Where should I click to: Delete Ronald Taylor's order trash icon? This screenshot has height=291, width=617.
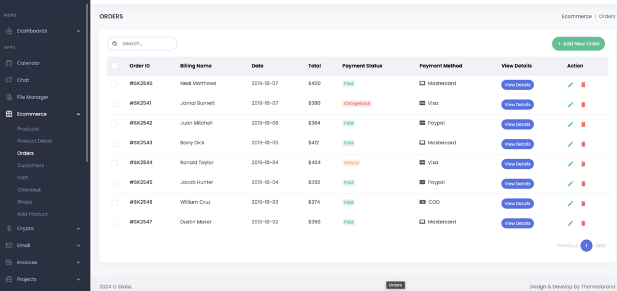click(x=583, y=163)
